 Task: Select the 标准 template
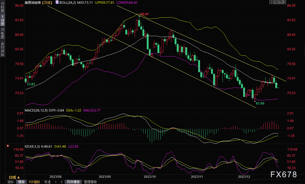pos(47,182)
